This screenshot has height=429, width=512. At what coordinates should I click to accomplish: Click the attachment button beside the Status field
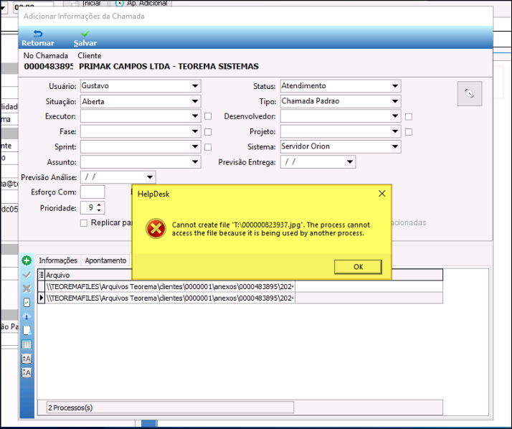pos(470,93)
